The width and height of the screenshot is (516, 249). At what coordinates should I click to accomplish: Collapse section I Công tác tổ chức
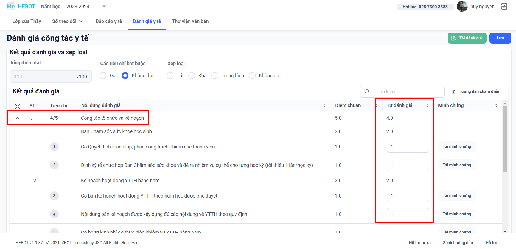[x=18, y=118]
